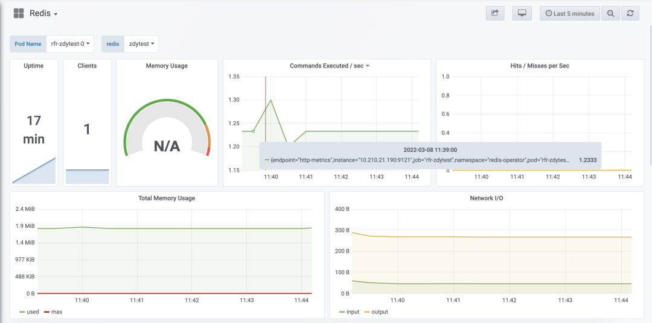Open the Redis dashboard title dropdown
The image size is (652, 323).
[x=43, y=13]
